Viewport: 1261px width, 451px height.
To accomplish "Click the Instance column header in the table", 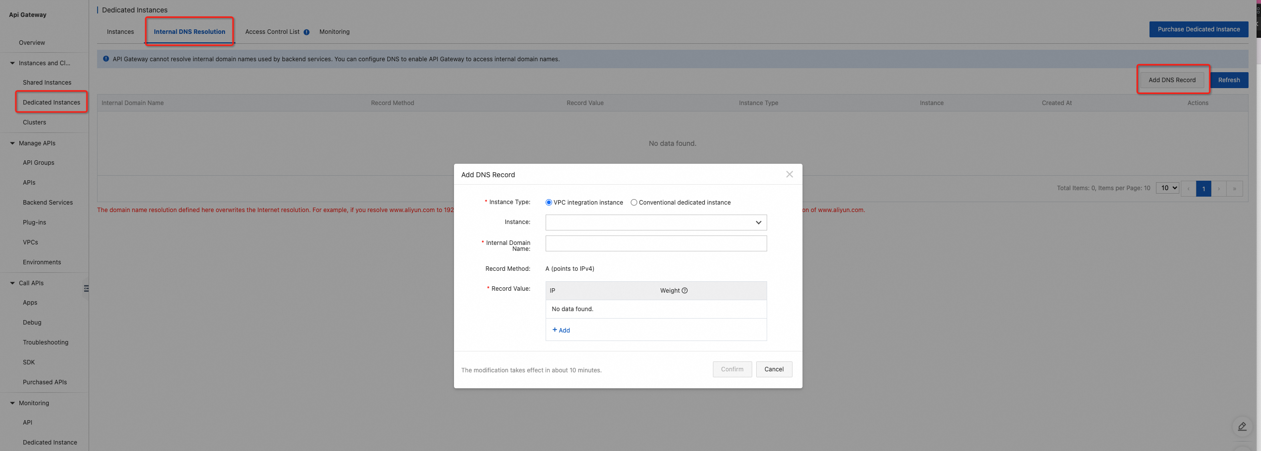I will [x=931, y=103].
